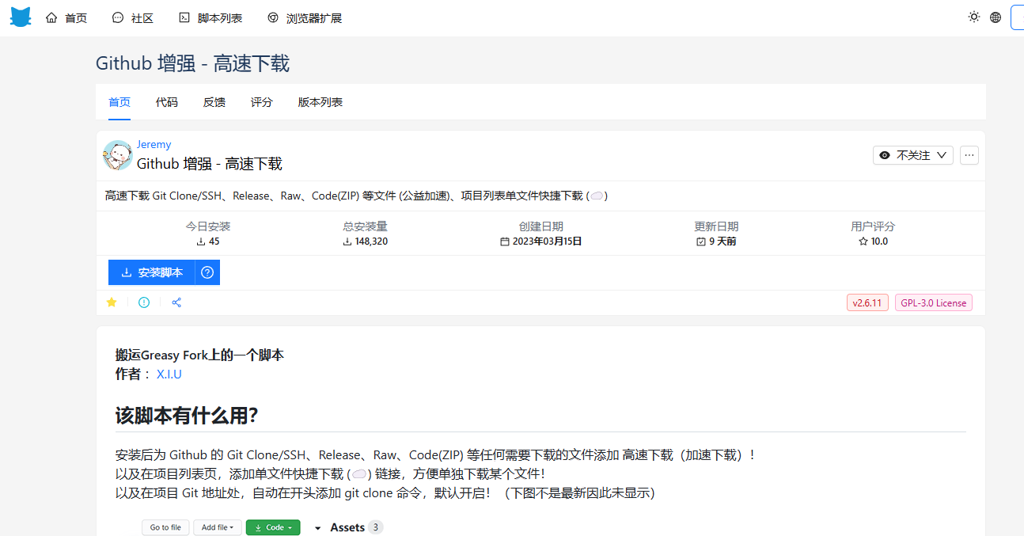Switch to 反馈 tab

coord(214,102)
